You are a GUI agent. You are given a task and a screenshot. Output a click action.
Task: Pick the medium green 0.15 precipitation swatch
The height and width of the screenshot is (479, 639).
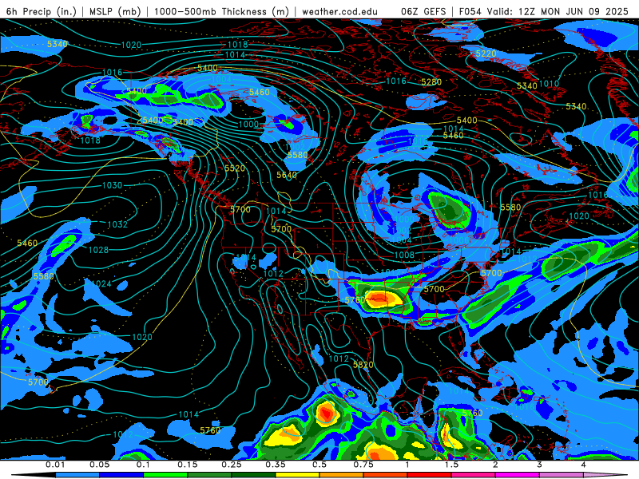click(209, 475)
